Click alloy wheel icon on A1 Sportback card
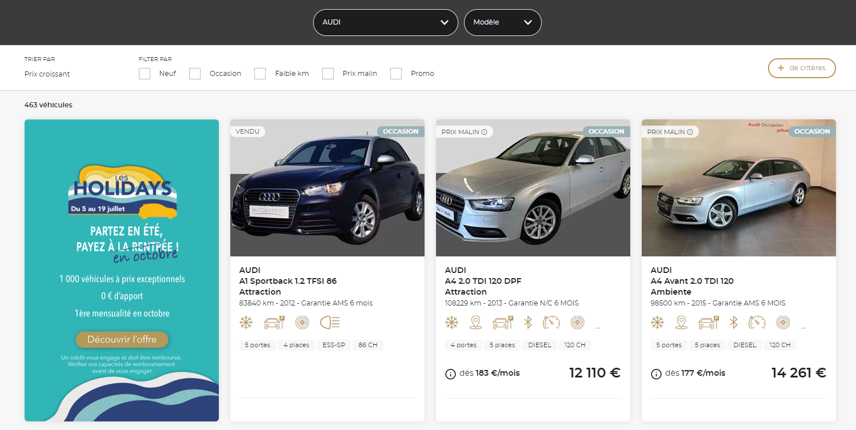Image resolution: width=856 pixels, height=430 pixels. coord(302,323)
